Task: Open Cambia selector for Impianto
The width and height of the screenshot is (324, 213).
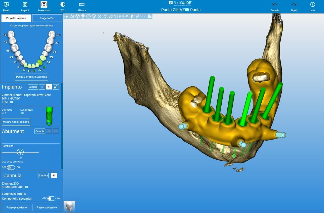Action: tap(33, 87)
